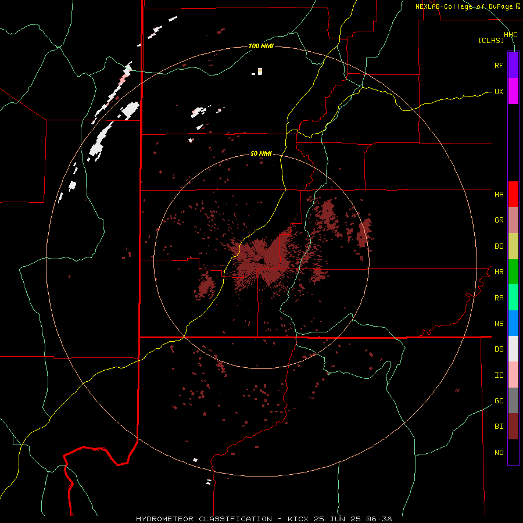The width and height of the screenshot is (523, 523).
Task: Click the HR legend label
Action: (499, 272)
